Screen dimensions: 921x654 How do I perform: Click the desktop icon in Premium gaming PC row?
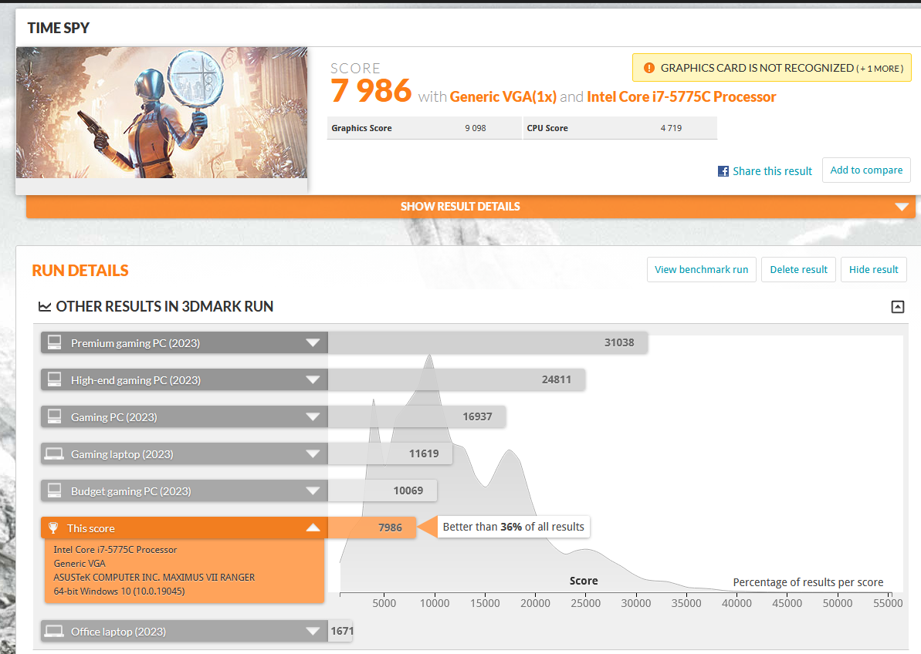tap(55, 342)
